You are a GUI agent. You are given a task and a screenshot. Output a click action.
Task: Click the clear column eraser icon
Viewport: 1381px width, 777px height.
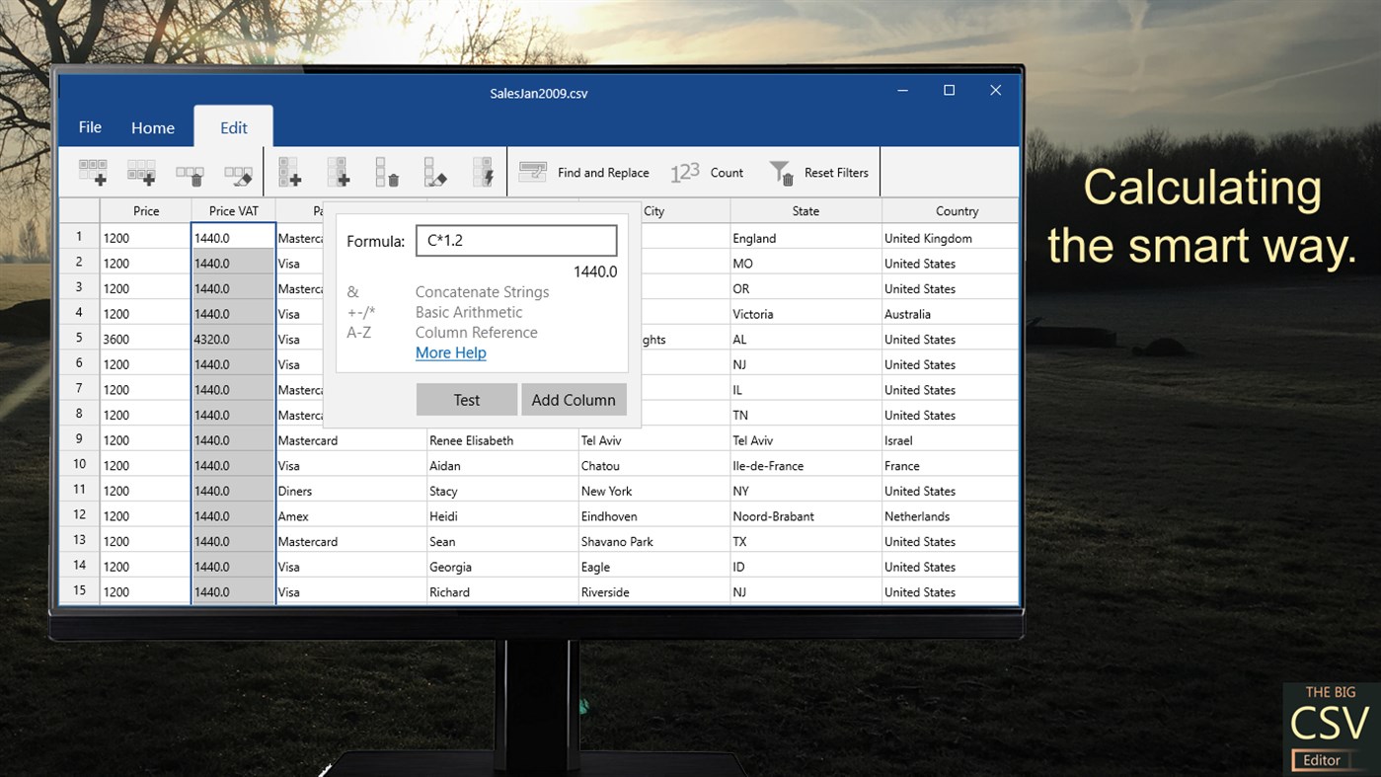435,172
